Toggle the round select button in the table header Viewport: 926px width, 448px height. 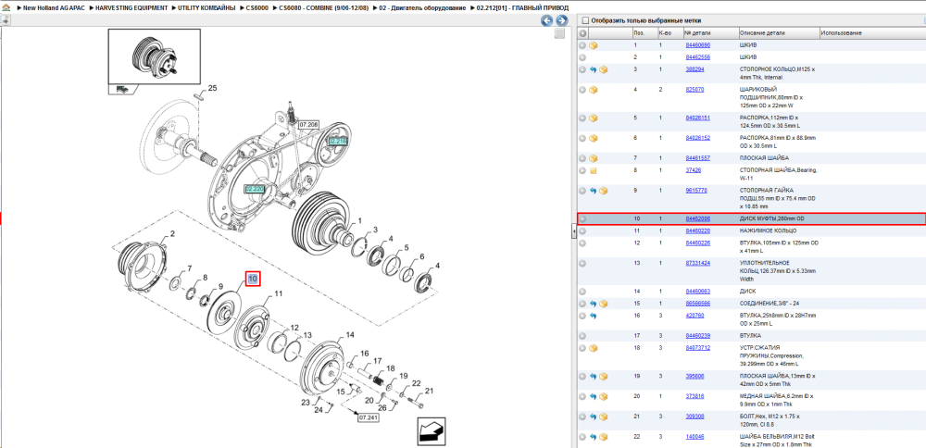(x=582, y=33)
